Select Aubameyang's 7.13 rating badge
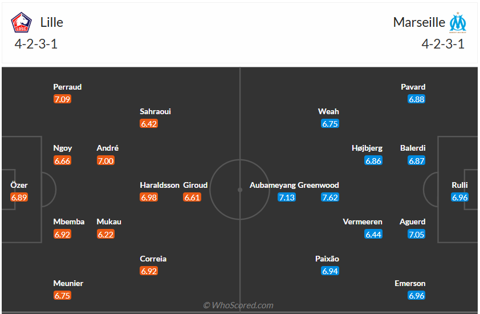Screen dimensions: 480x314 pos(287,198)
